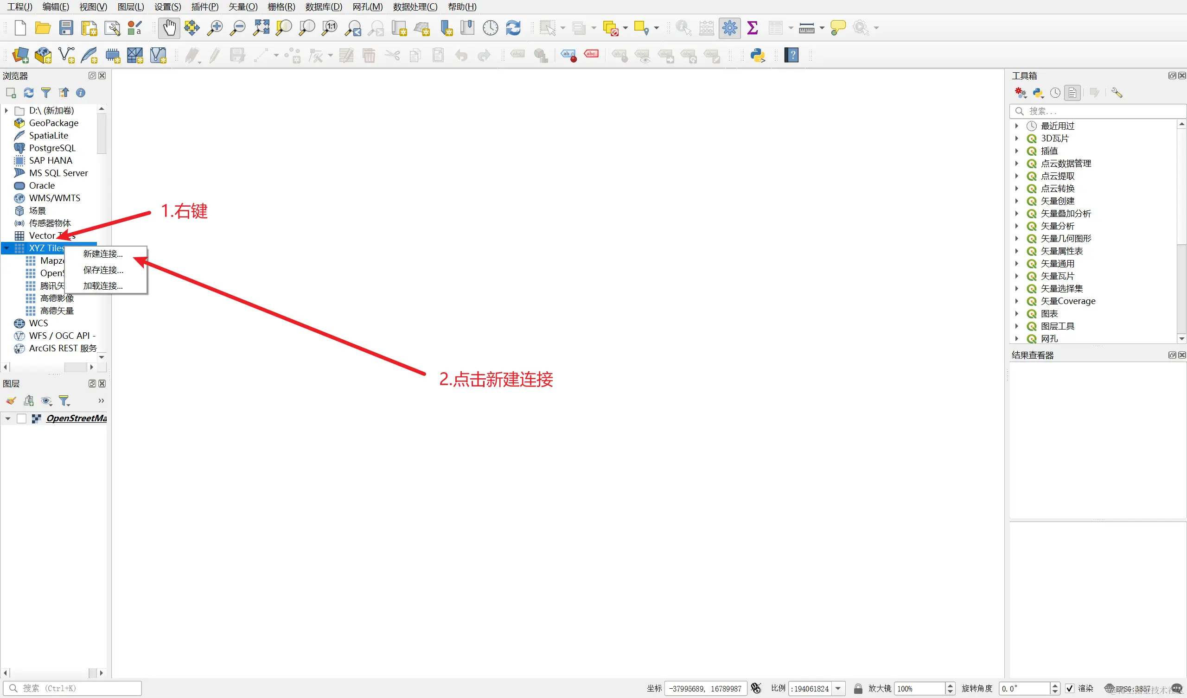Open the Python console icon
Screen dimensions: 1187x698
758,55
